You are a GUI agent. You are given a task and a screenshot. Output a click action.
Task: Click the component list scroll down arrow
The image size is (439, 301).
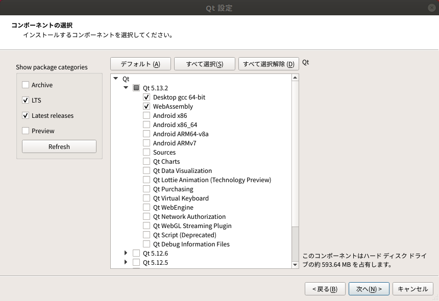295,265
